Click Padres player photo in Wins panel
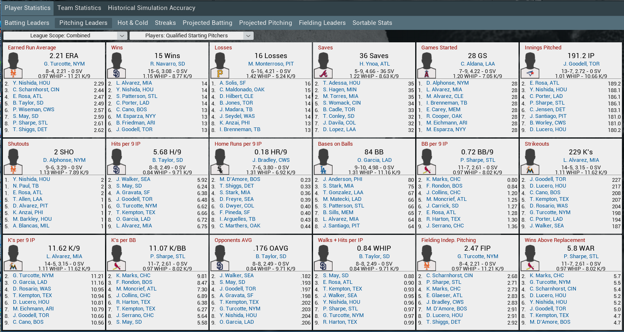Viewport: 624px width, 332px height. (116, 66)
